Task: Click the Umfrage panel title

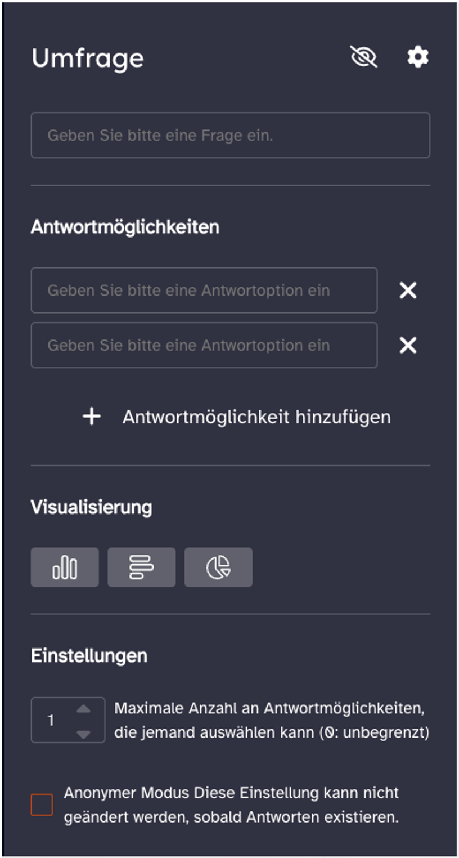Action: pos(88,58)
